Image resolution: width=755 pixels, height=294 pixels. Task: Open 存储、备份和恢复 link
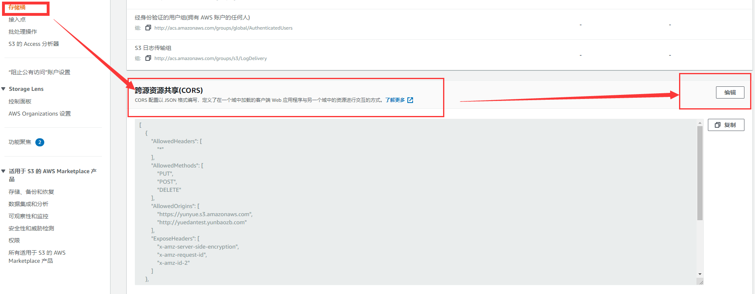tap(31, 192)
